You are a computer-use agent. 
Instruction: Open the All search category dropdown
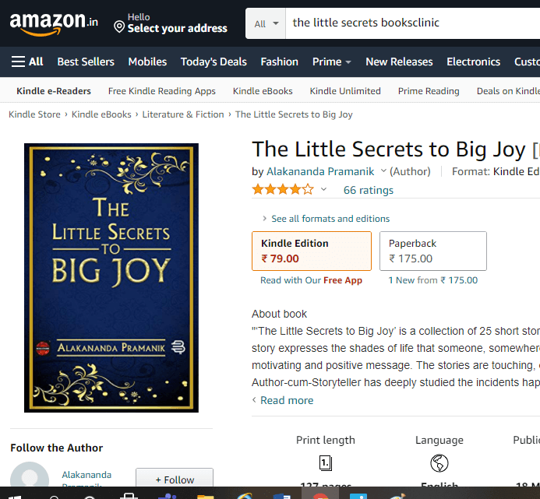[266, 24]
